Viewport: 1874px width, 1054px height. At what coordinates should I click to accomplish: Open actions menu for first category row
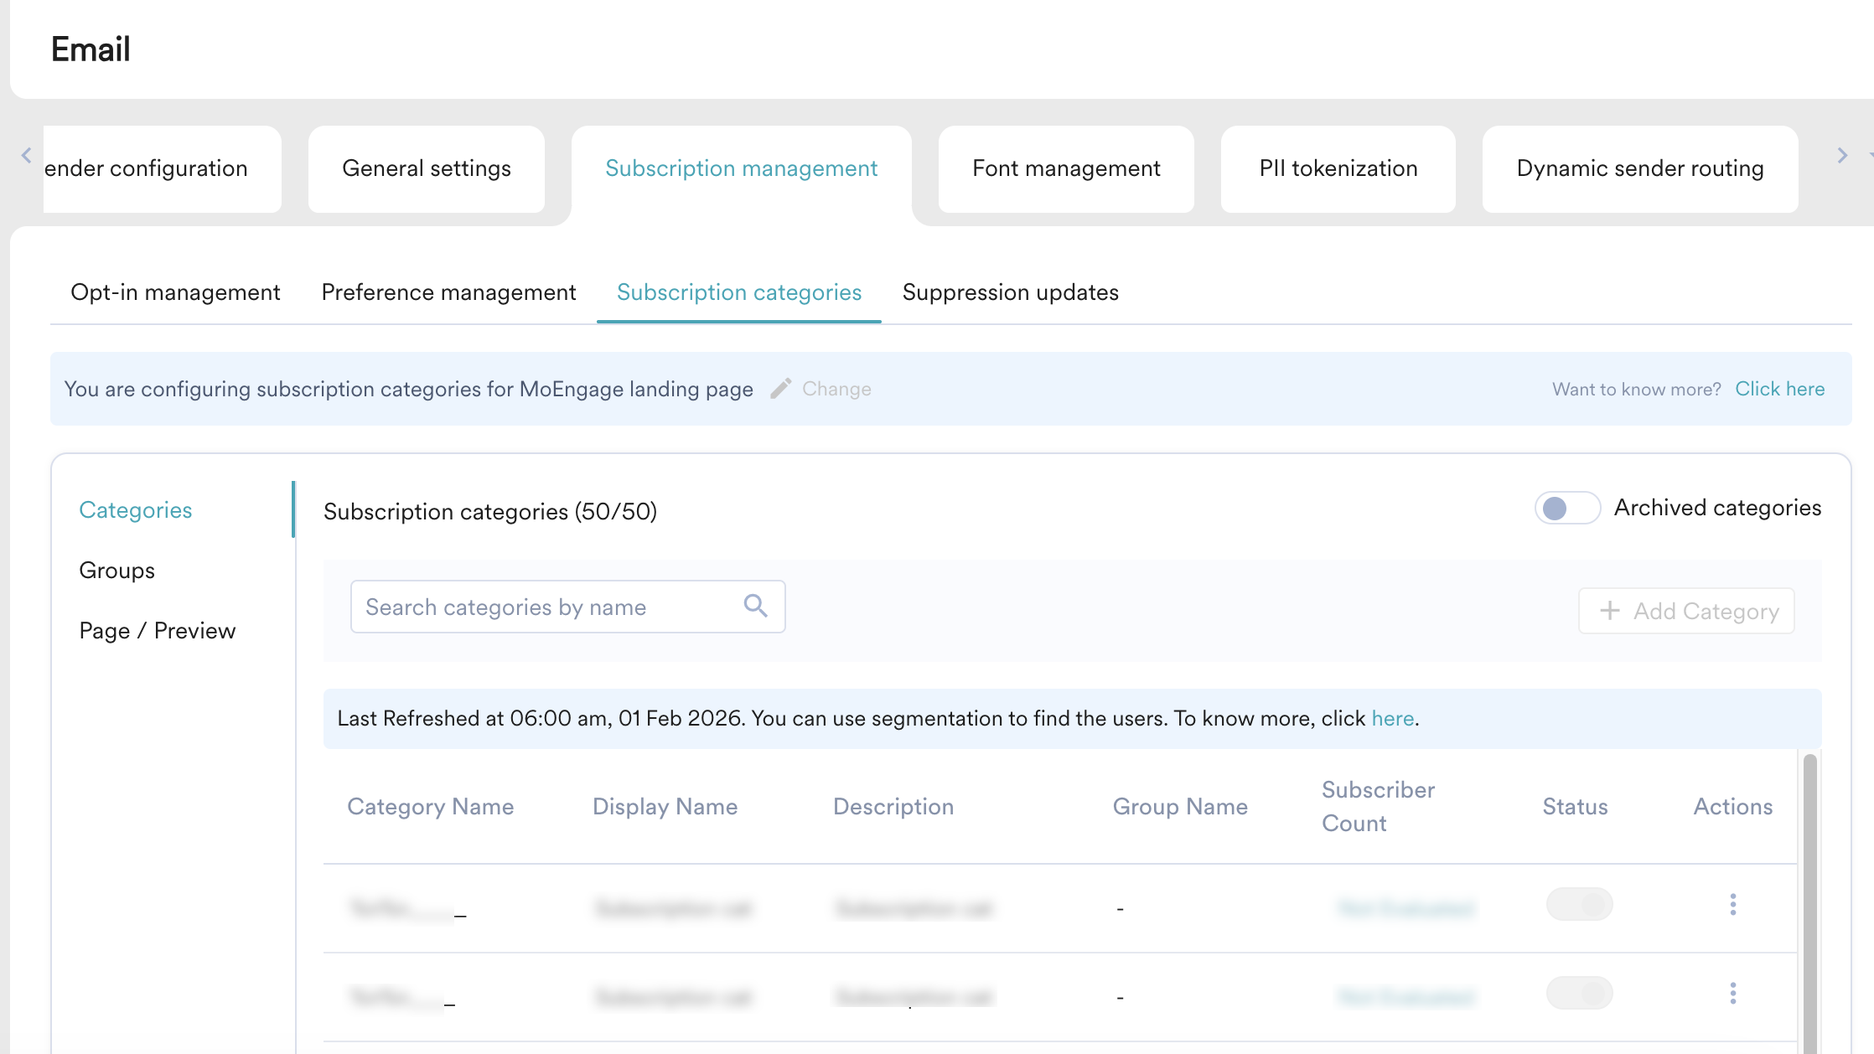pos(1732,905)
